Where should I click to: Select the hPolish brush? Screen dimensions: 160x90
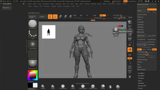click(x=43, y=87)
